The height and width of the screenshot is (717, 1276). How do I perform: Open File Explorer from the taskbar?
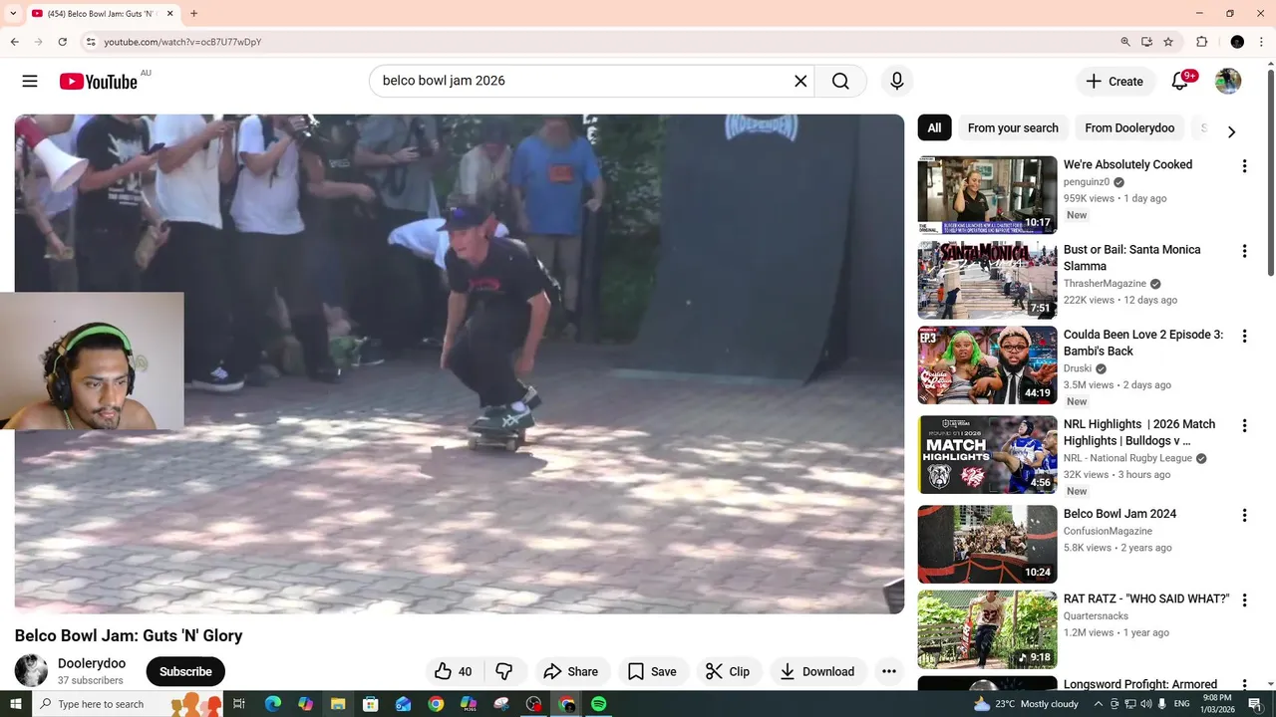pyautogui.click(x=338, y=704)
